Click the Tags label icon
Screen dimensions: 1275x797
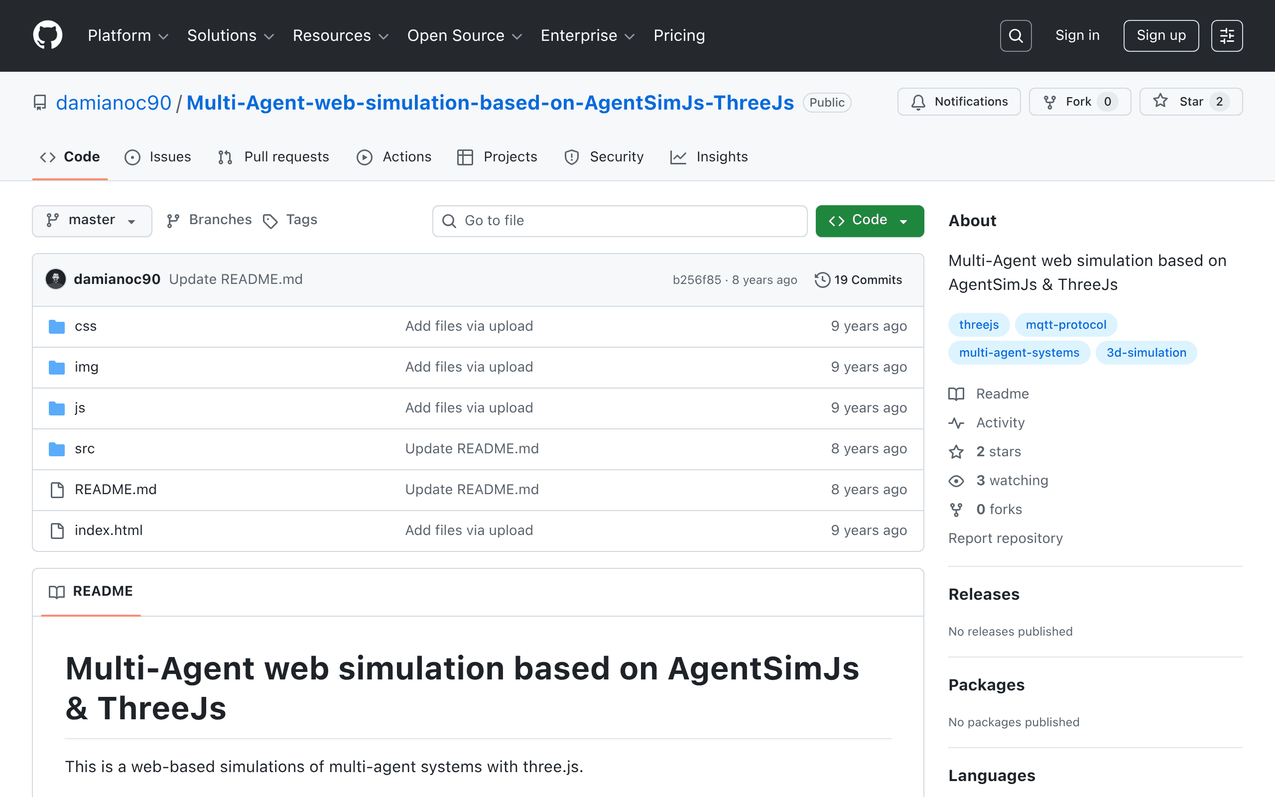coord(270,221)
